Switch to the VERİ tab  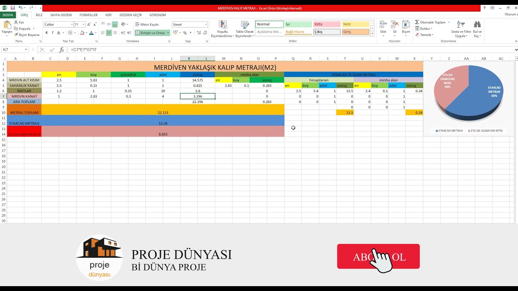tap(108, 15)
